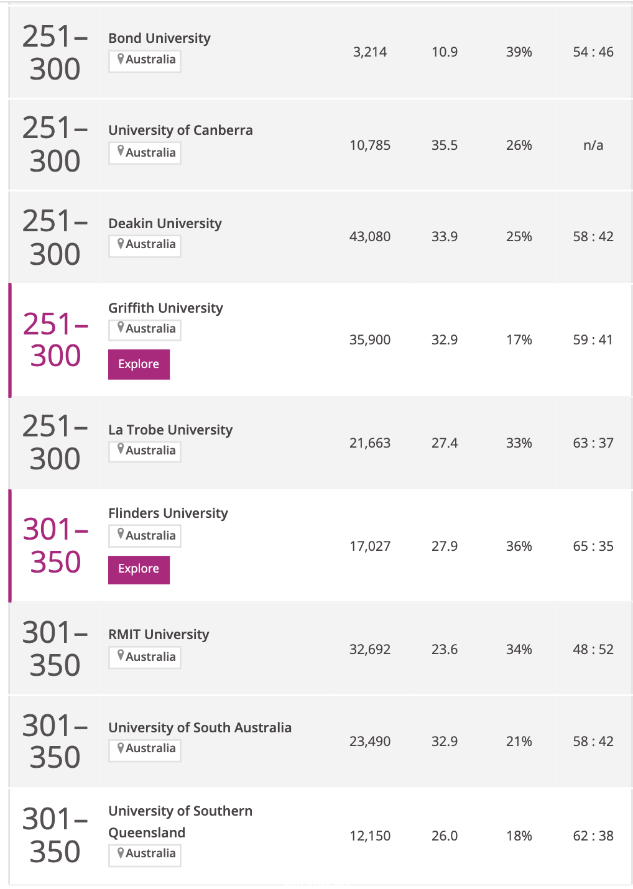
Task: Open the La Trobe University link
Action: [x=170, y=430]
